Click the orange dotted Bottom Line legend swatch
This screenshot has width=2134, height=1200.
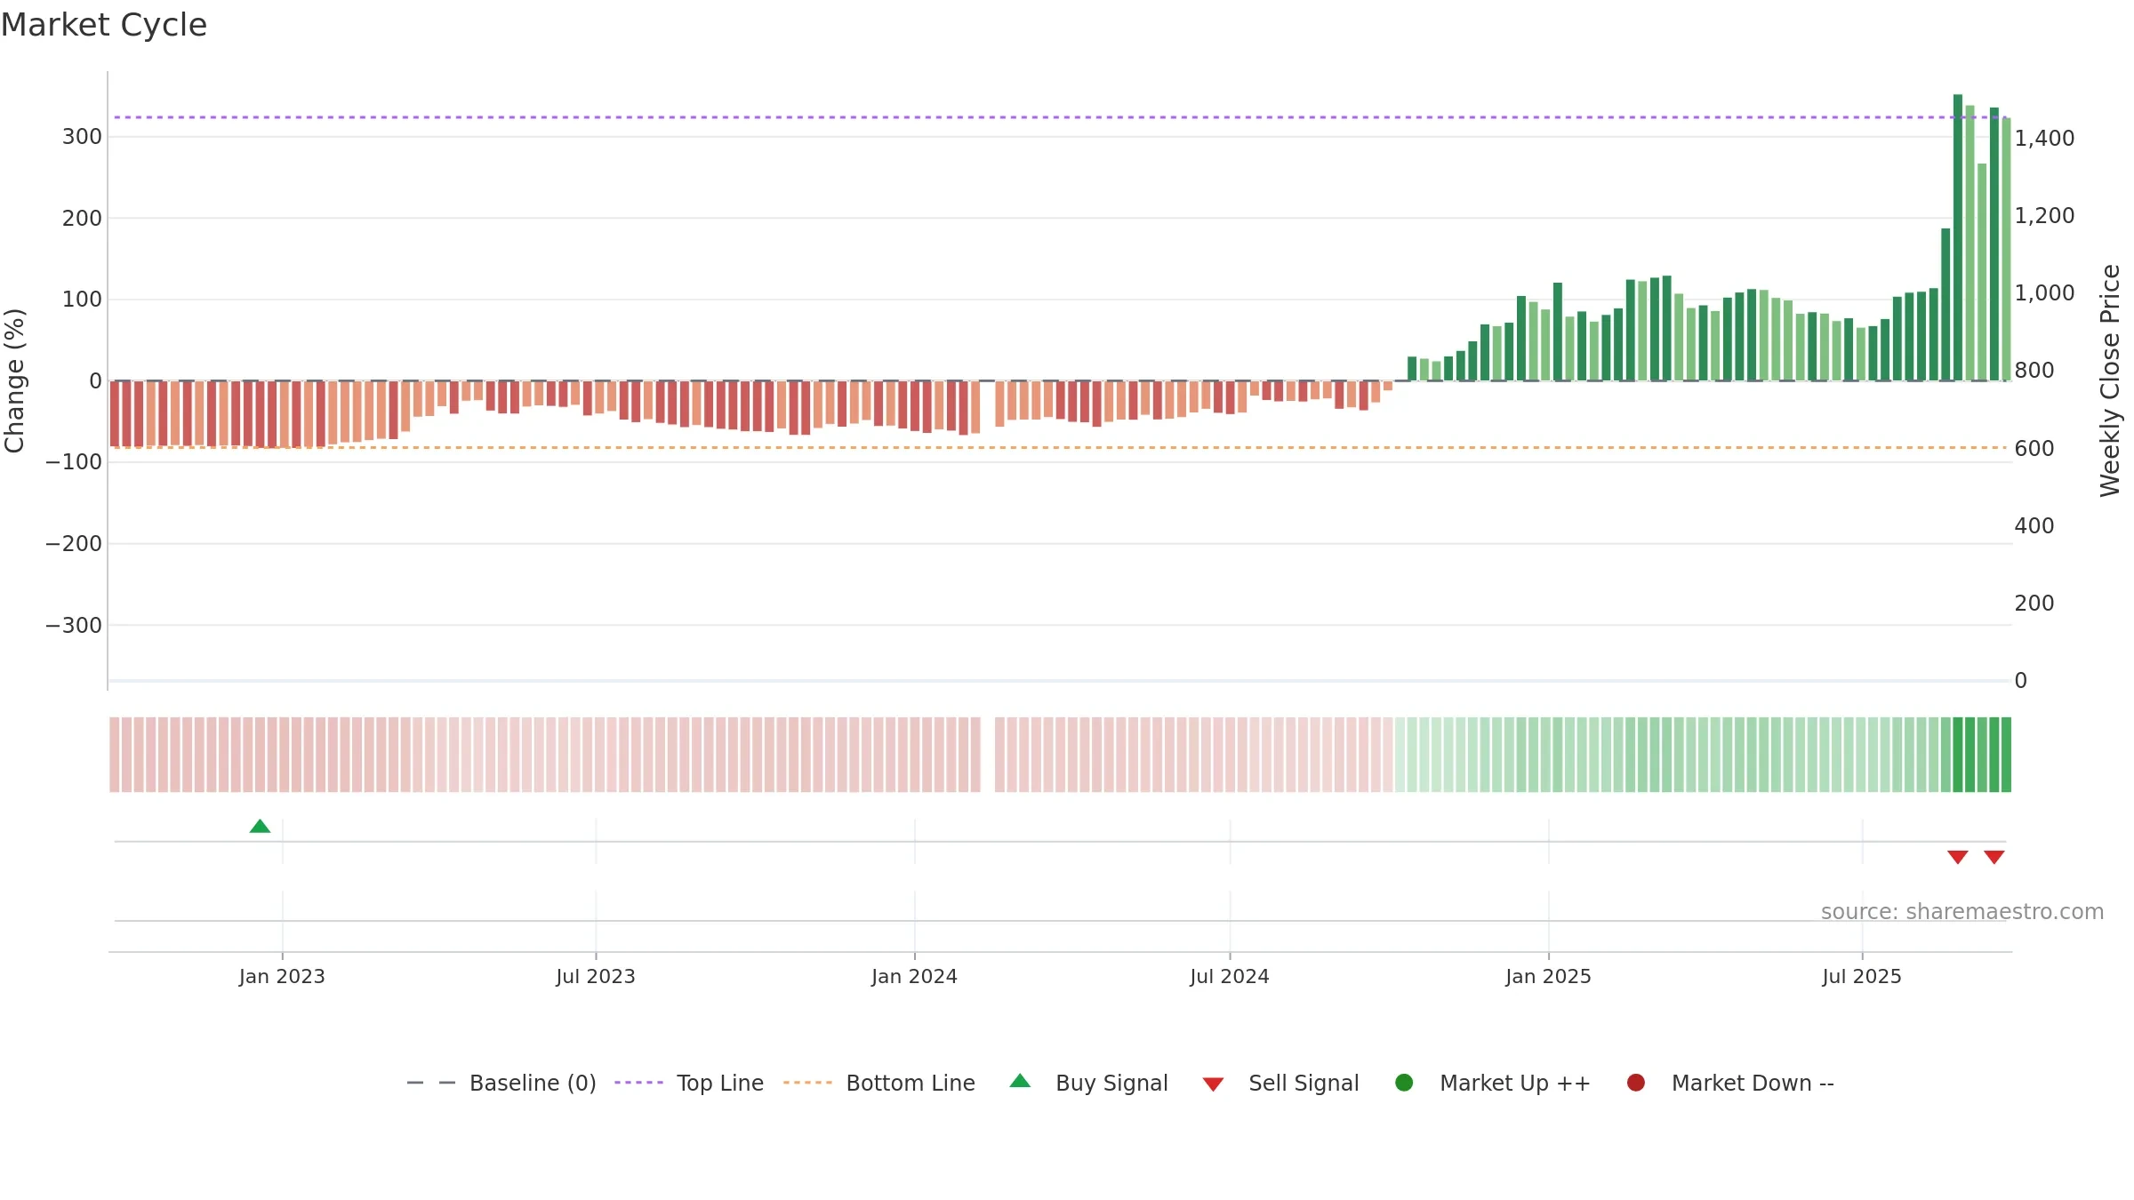pos(807,1083)
